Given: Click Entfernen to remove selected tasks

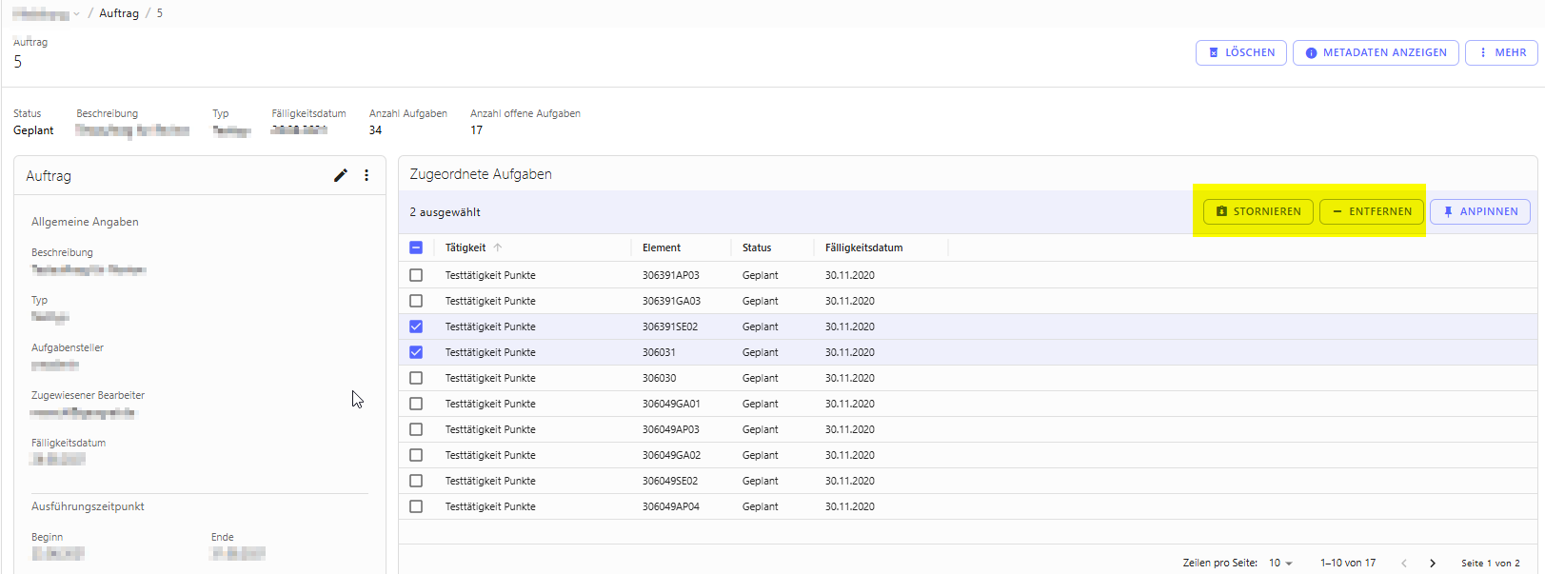Looking at the screenshot, I should pyautogui.click(x=1371, y=211).
